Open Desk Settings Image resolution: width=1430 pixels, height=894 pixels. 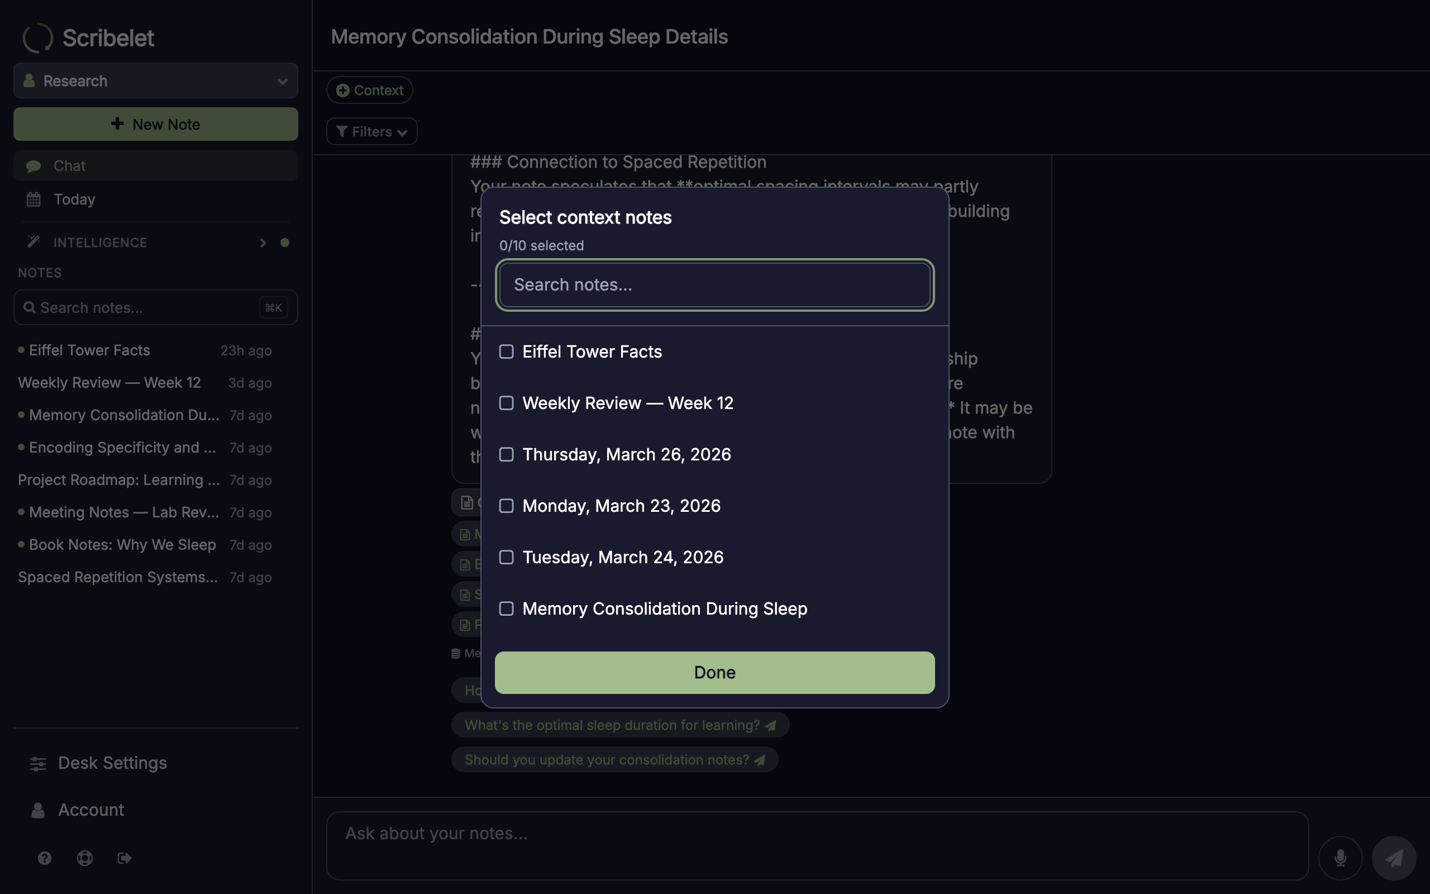(155, 763)
